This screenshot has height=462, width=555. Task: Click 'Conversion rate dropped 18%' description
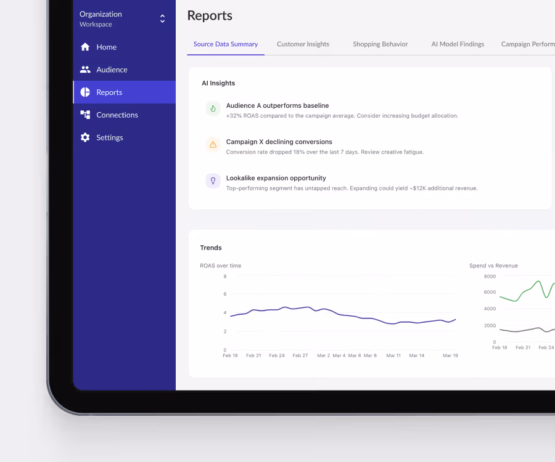point(325,152)
